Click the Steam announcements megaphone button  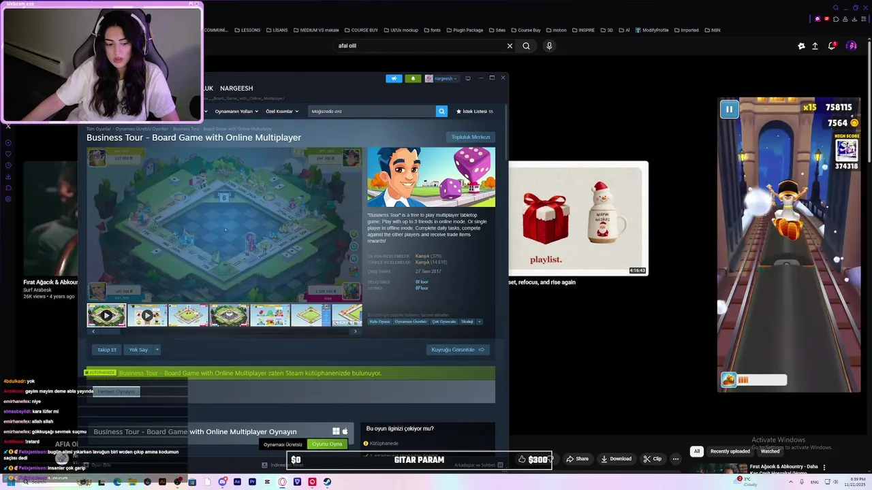click(x=394, y=78)
